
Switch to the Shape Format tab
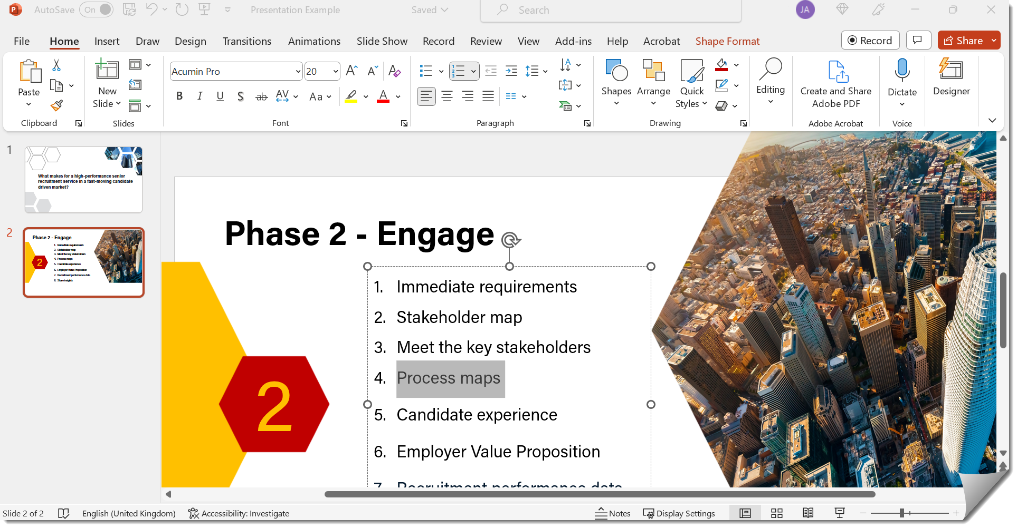[x=727, y=41]
